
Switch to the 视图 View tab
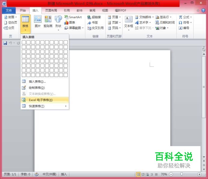[x=105, y=10]
